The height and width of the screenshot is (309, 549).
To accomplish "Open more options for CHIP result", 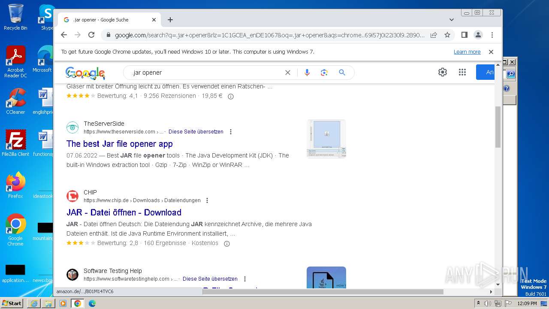I will pos(207,200).
